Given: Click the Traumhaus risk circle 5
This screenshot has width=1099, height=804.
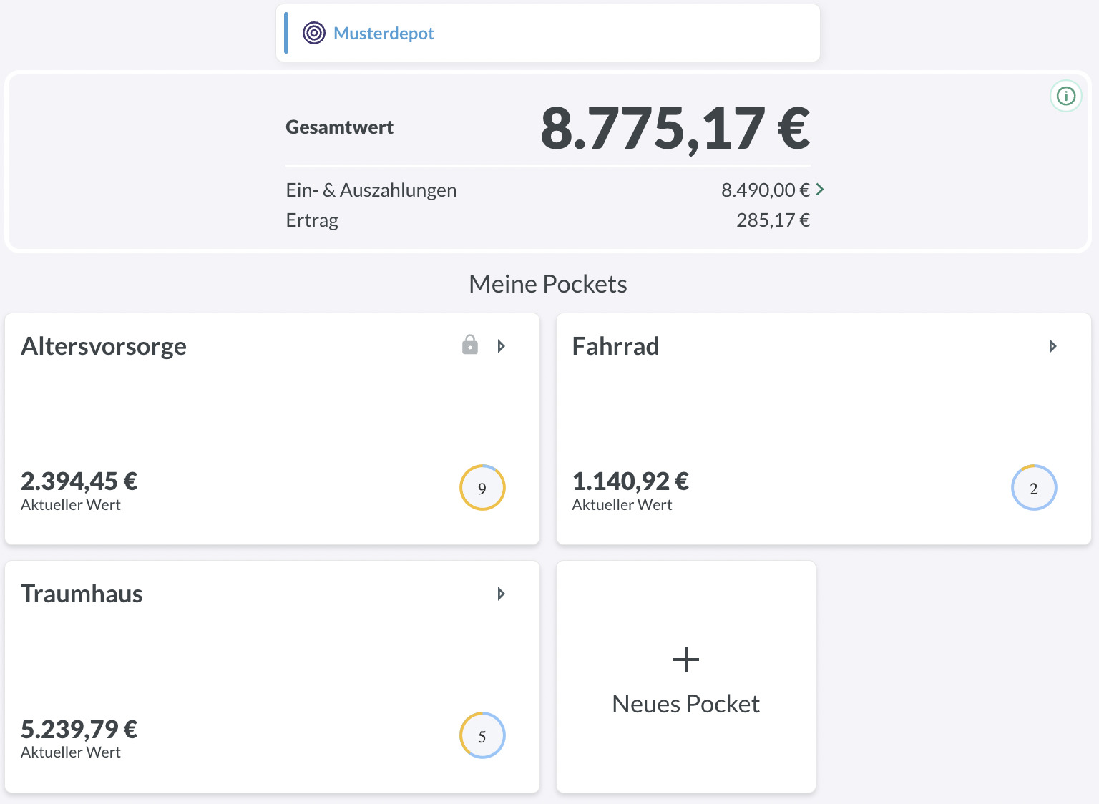Looking at the screenshot, I should click(482, 735).
